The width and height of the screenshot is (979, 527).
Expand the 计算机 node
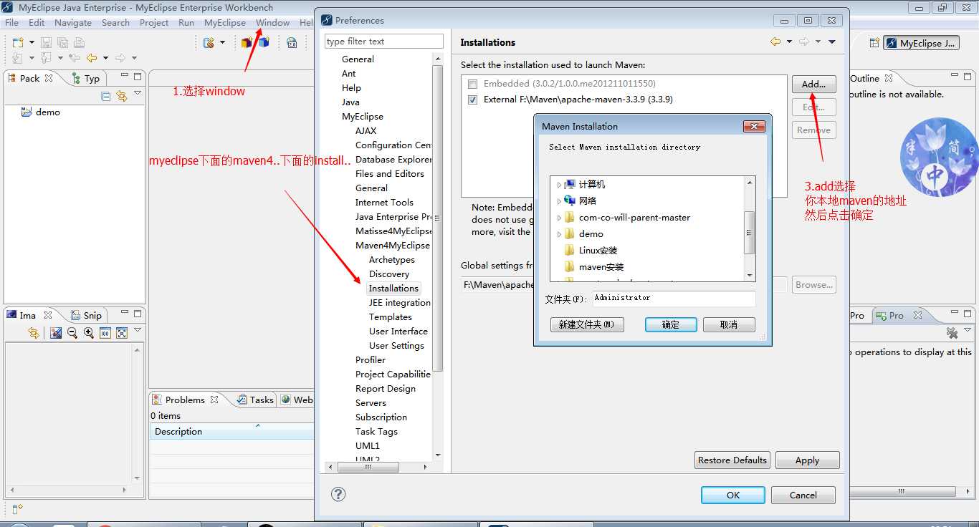559,185
